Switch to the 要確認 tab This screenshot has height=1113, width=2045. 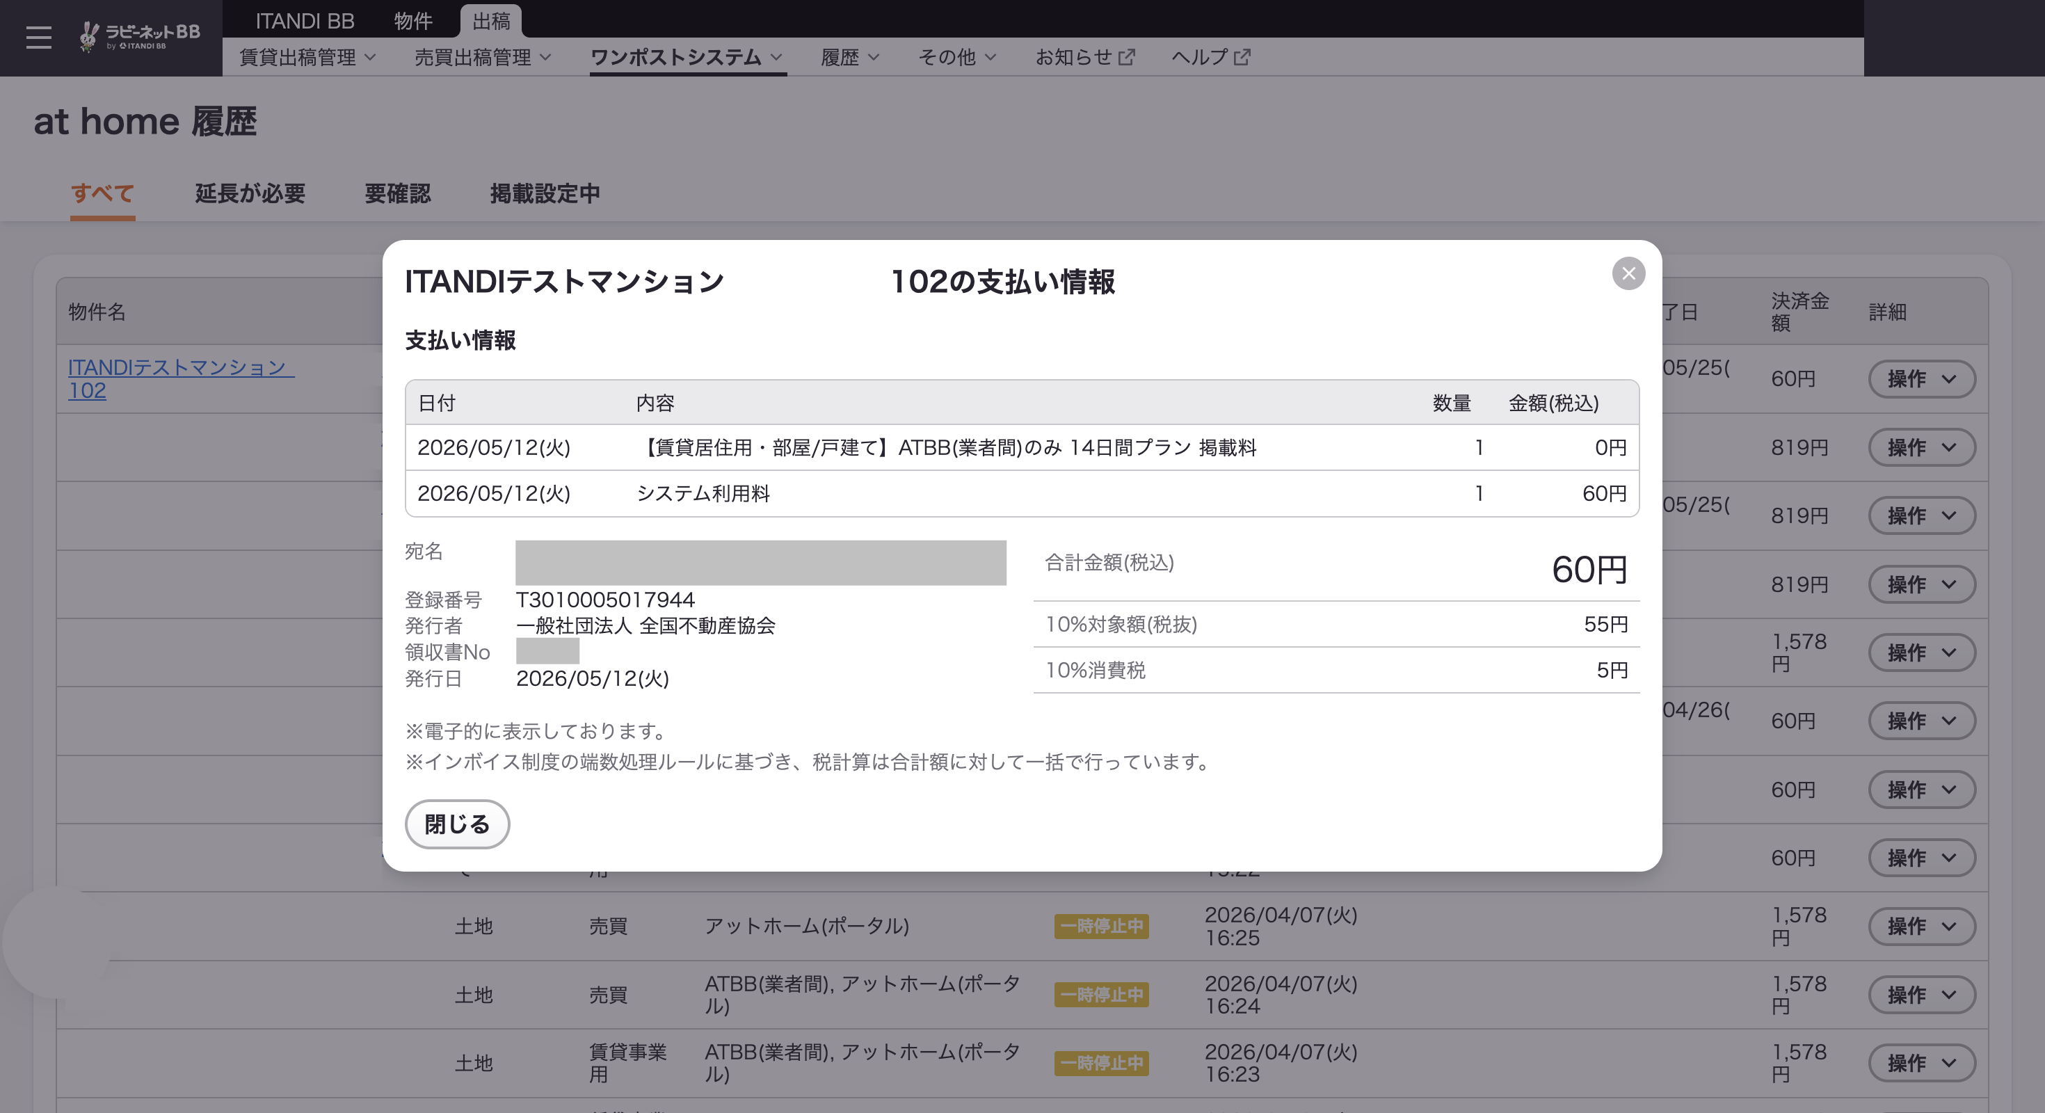(x=397, y=193)
